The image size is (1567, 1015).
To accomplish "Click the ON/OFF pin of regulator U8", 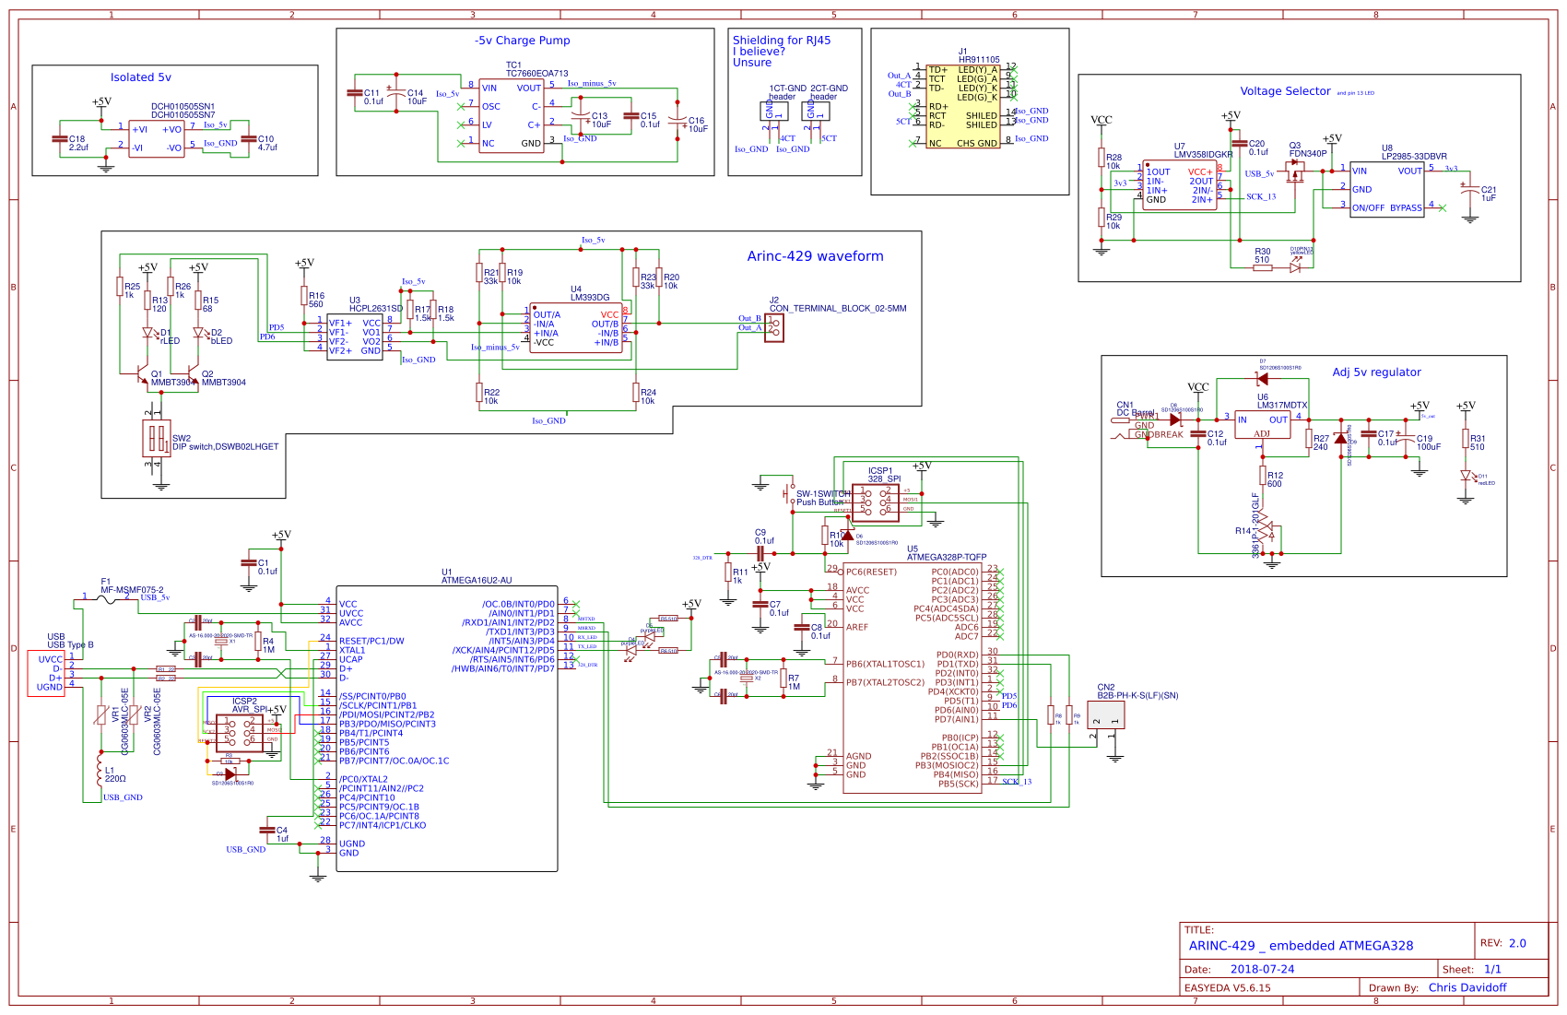I will click(1364, 207).
